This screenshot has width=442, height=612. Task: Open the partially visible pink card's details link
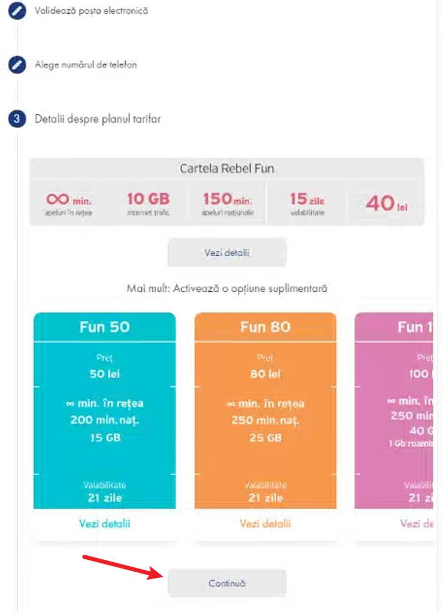(417, 524)
